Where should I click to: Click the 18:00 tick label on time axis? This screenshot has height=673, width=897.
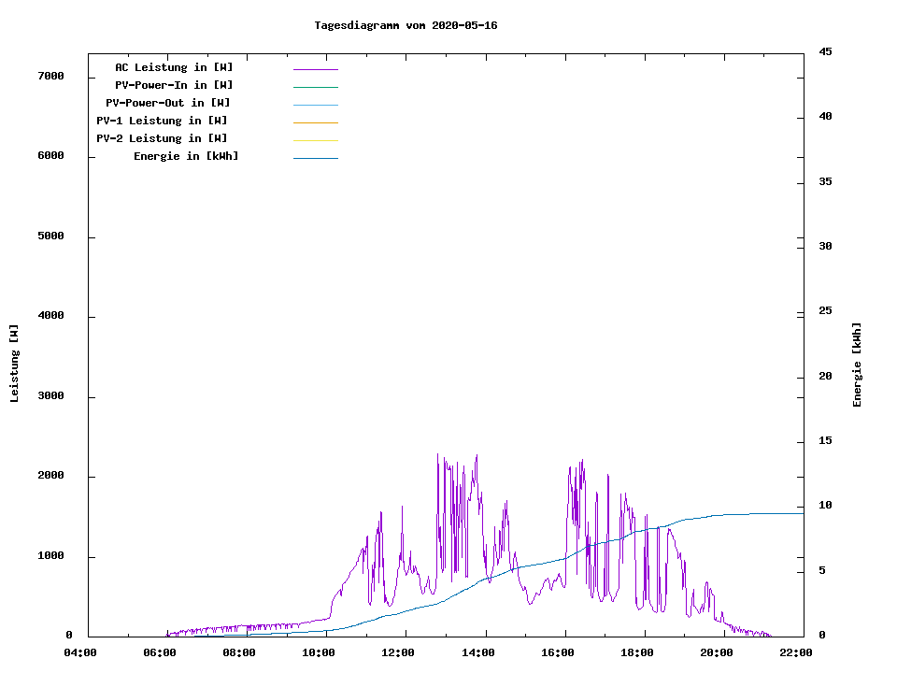(636, 652)
